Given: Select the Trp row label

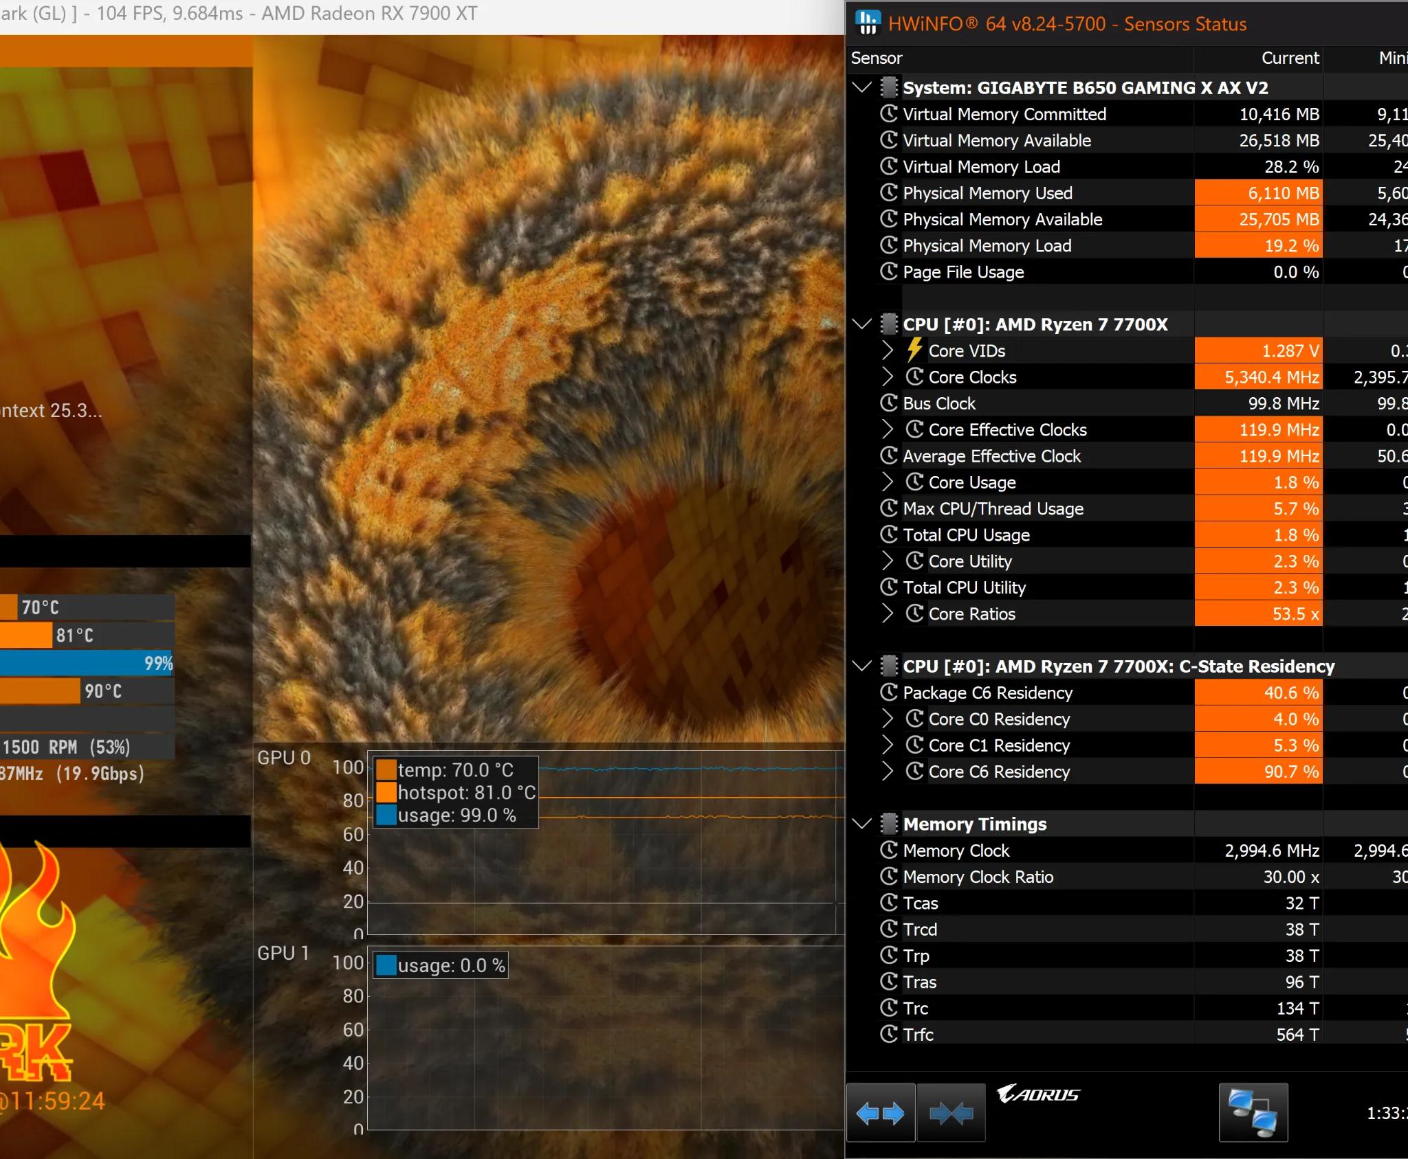Looking at the screenshot, I should tap(916, 956).
